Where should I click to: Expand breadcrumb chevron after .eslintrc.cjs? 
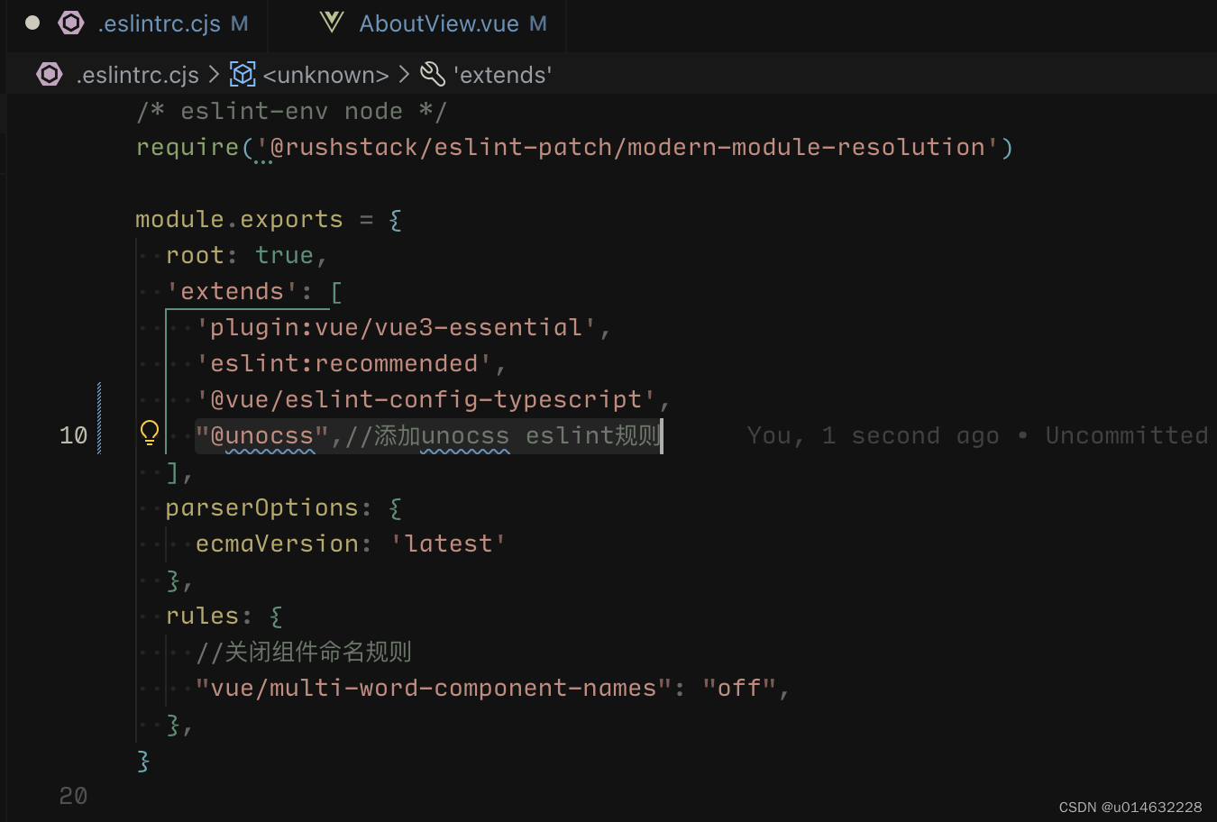click(x=214, y=74)
